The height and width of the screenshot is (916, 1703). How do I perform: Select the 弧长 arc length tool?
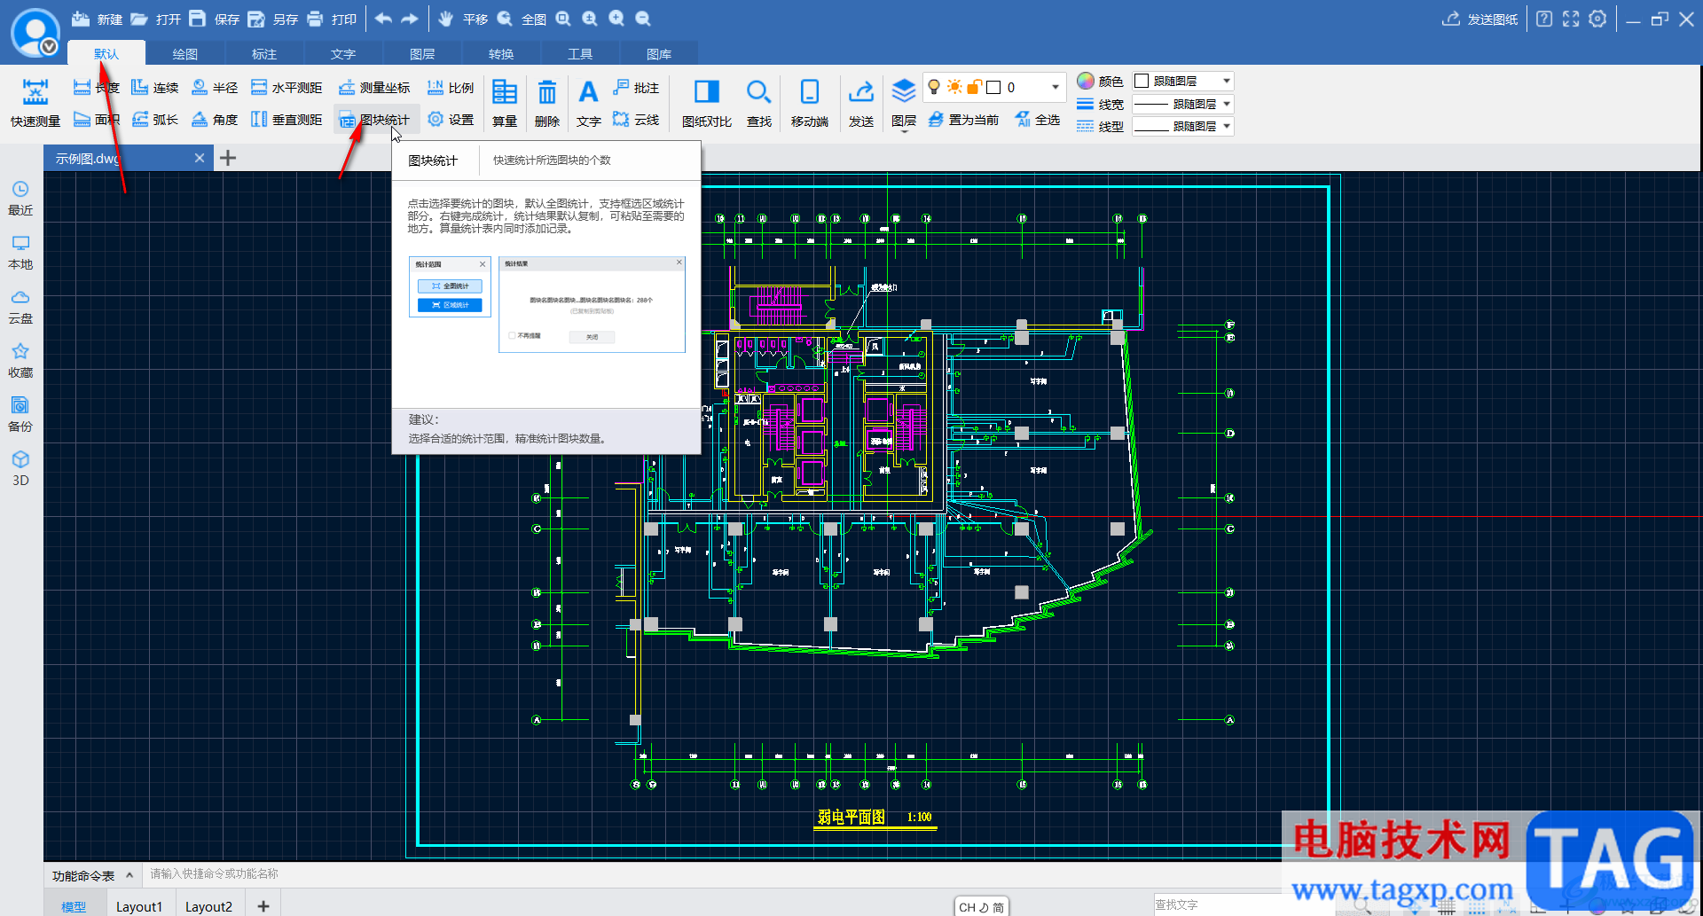tap(155, 120)
